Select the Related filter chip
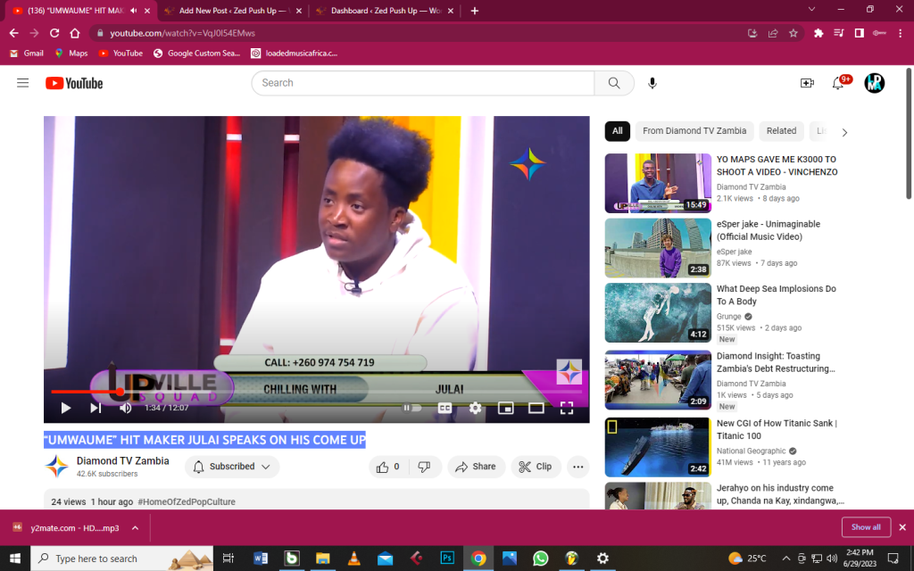Image resolution: width=914 pixels, height=571 pixels. (x=781, y=131)
